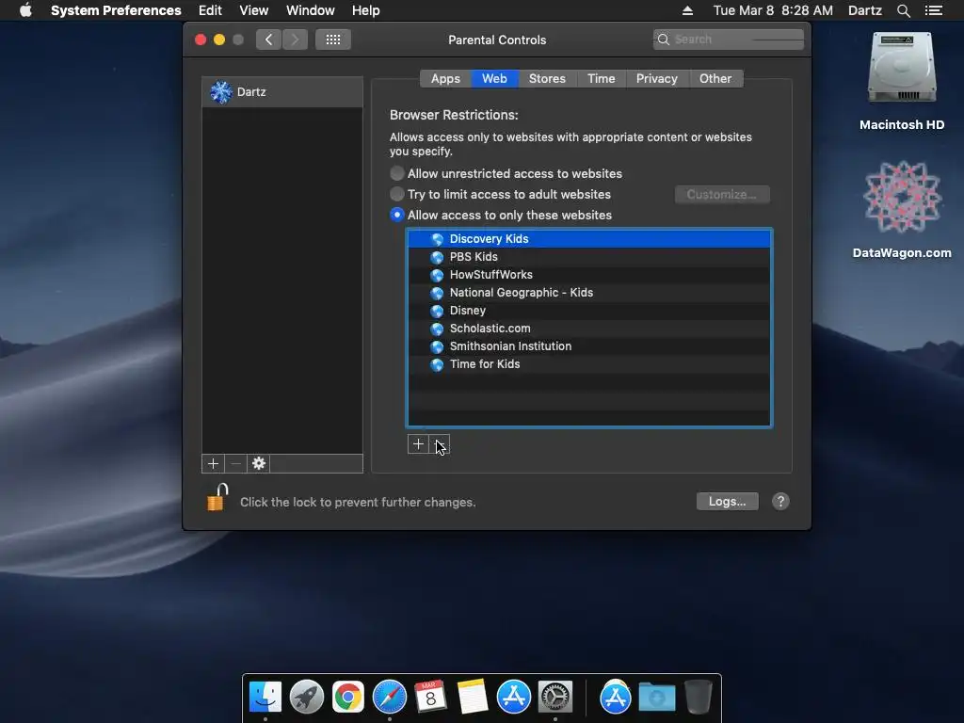964x723 pixels.
Task: Click the eject icon in menu bar
Action: pyautogui.click(x=688, y=10)
